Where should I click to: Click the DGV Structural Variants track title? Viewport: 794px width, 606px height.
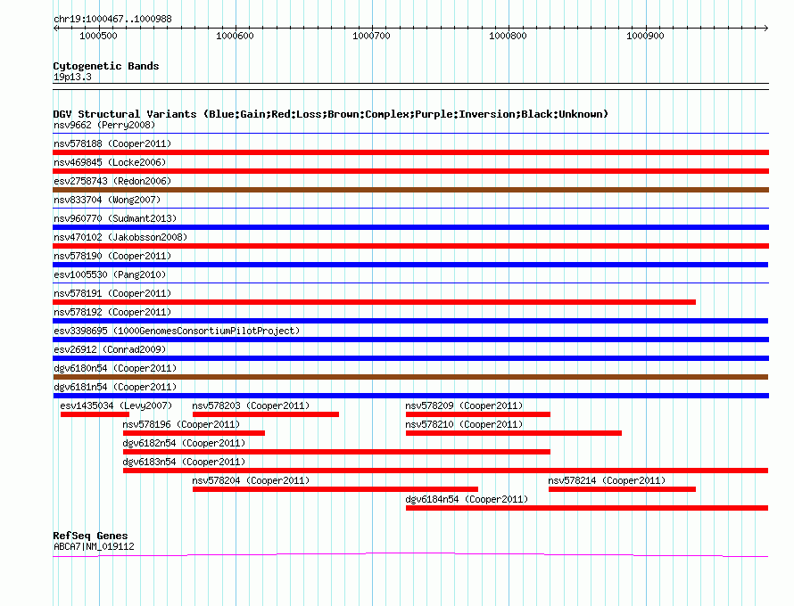pos(331,114)
